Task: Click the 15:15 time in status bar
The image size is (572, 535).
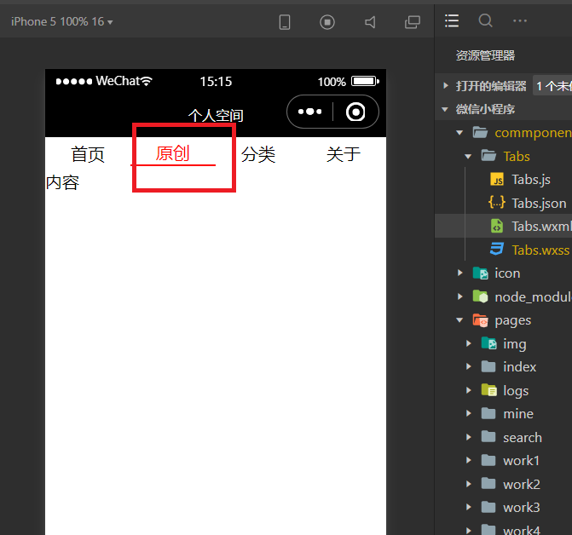Action: point(216,81)
